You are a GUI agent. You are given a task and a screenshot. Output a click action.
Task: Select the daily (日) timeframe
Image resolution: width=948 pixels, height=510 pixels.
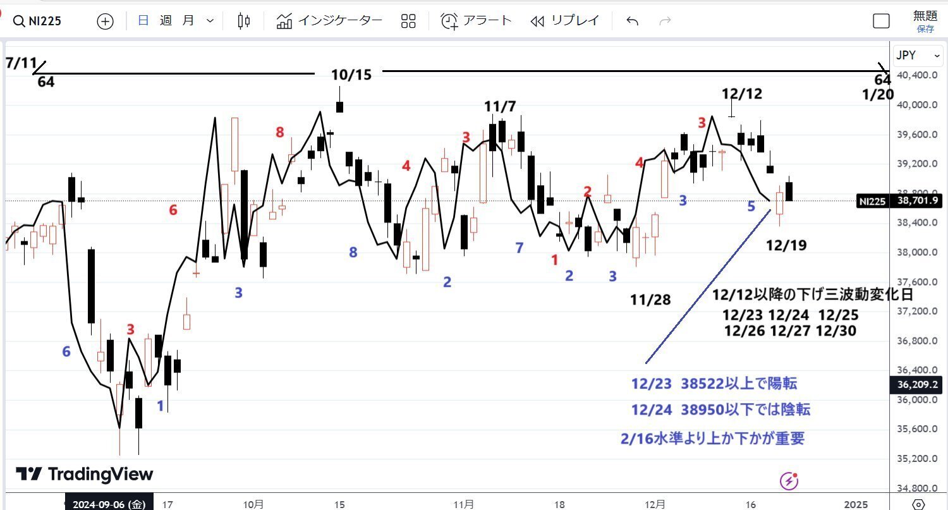pos(143,21)
